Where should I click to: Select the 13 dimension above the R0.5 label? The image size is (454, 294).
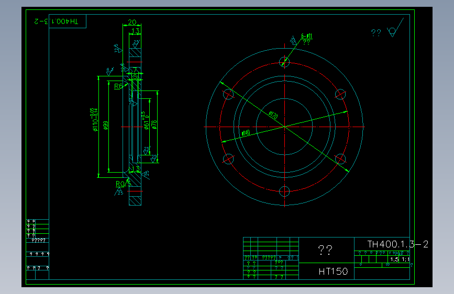click(x=136, y=168)
